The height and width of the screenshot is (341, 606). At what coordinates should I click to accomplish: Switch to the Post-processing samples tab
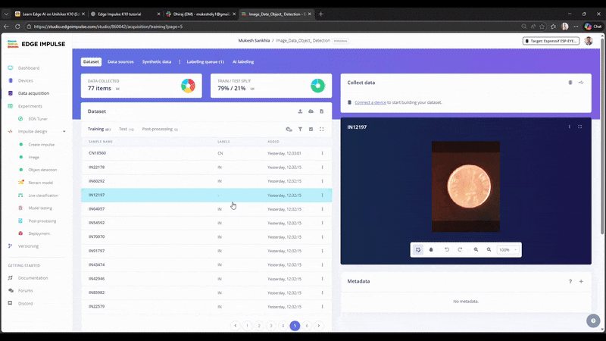pyautogui.click(x=160, y=129)
